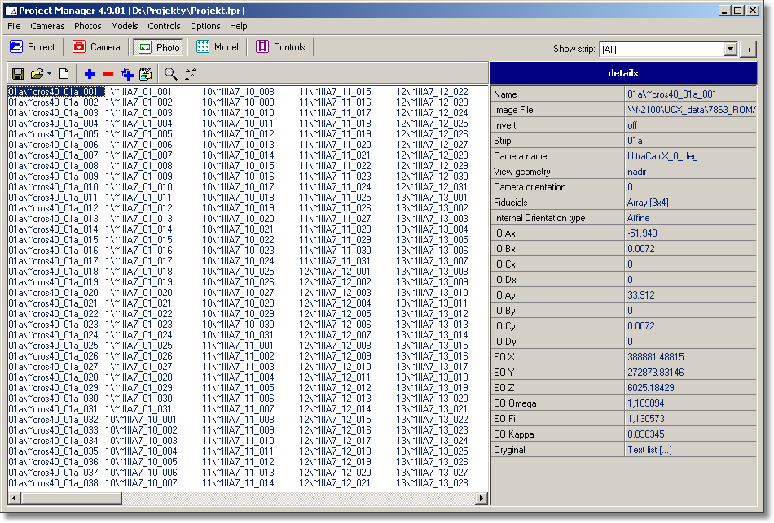
Task: Click the Invert value off
Action: coord(632,125)
